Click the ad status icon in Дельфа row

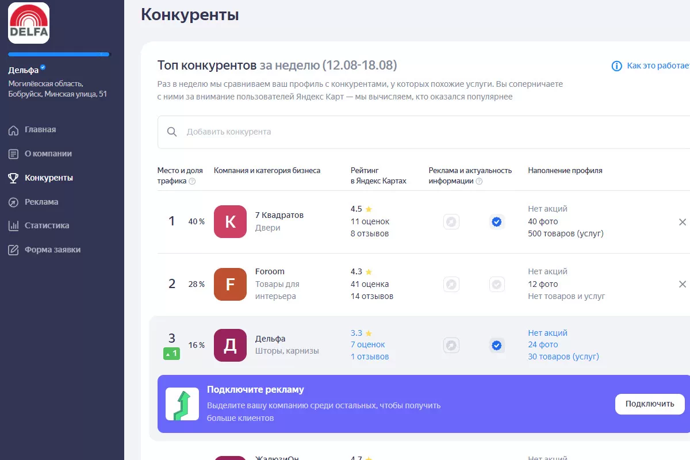(x=451, y=345)
